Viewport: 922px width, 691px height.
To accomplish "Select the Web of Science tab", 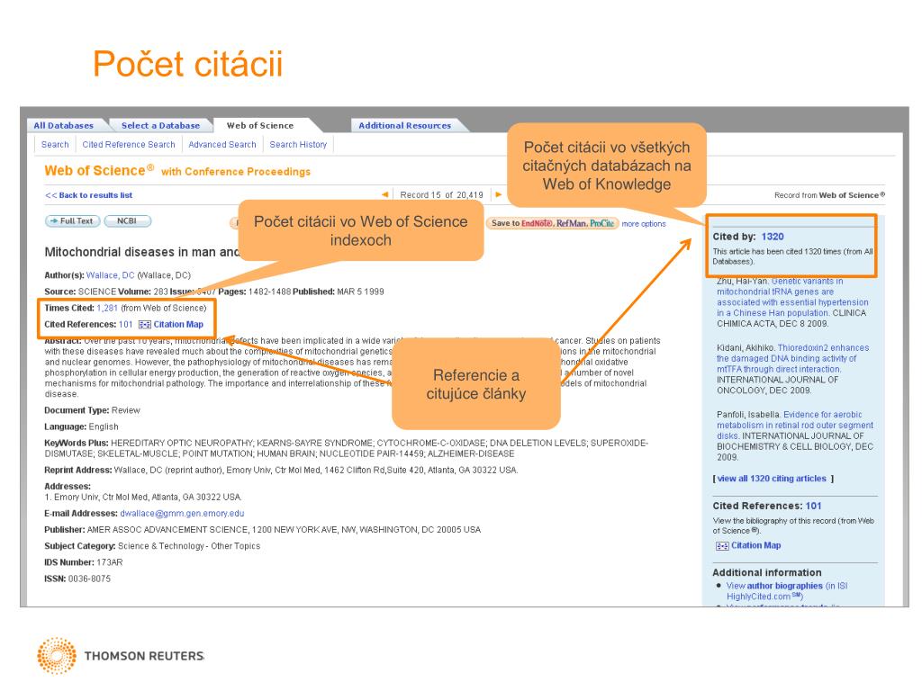I will 260,125.
